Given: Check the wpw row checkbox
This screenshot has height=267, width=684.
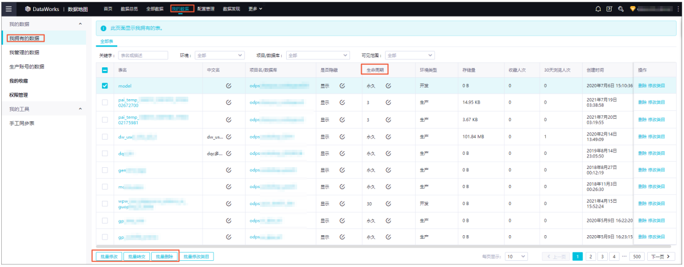Looking at the screenshot, I should 105,203.
